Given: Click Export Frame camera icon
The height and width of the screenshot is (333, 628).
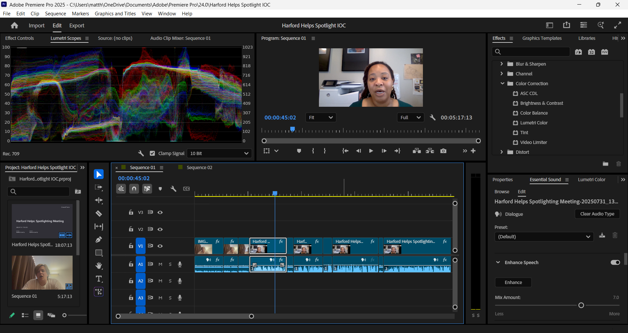Looking at the screenshot, I should click(443, 151).
